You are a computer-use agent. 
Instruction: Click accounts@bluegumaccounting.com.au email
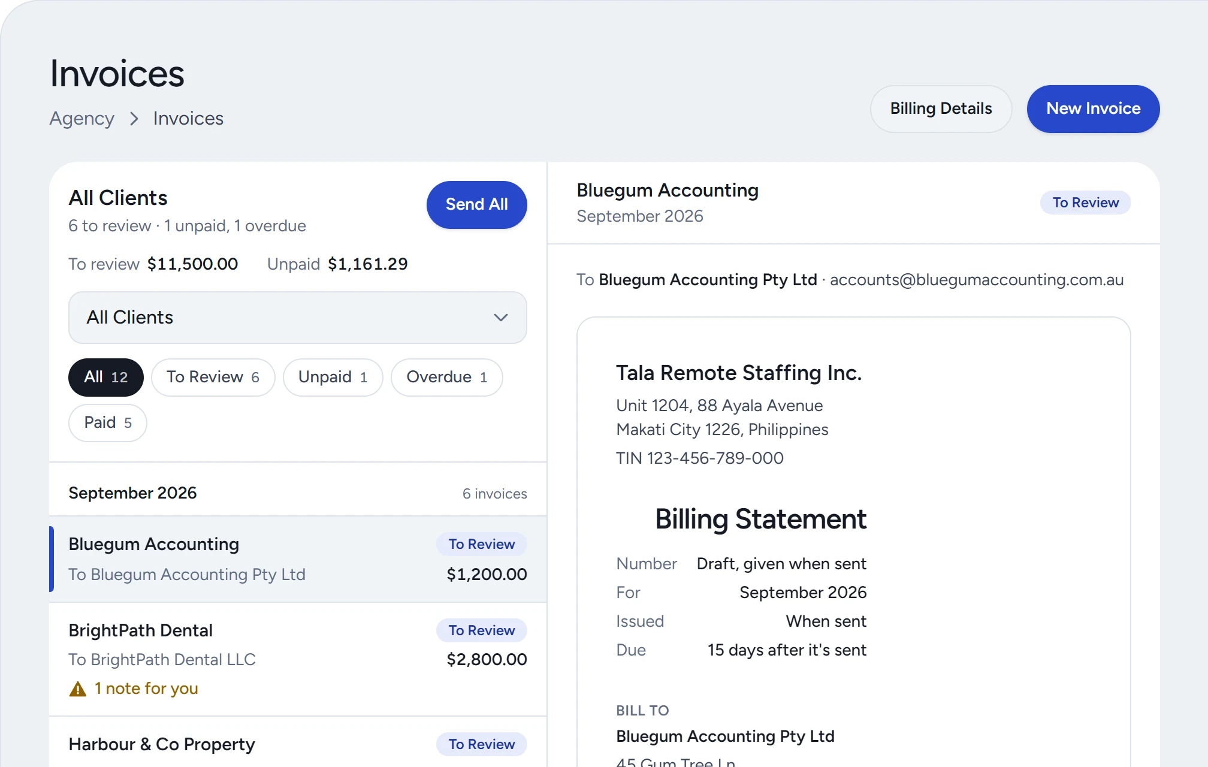coord(977,280)
